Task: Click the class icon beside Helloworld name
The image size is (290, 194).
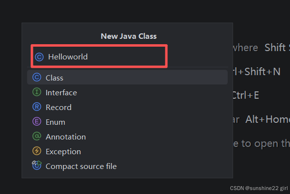Action: tap(39, 57)
